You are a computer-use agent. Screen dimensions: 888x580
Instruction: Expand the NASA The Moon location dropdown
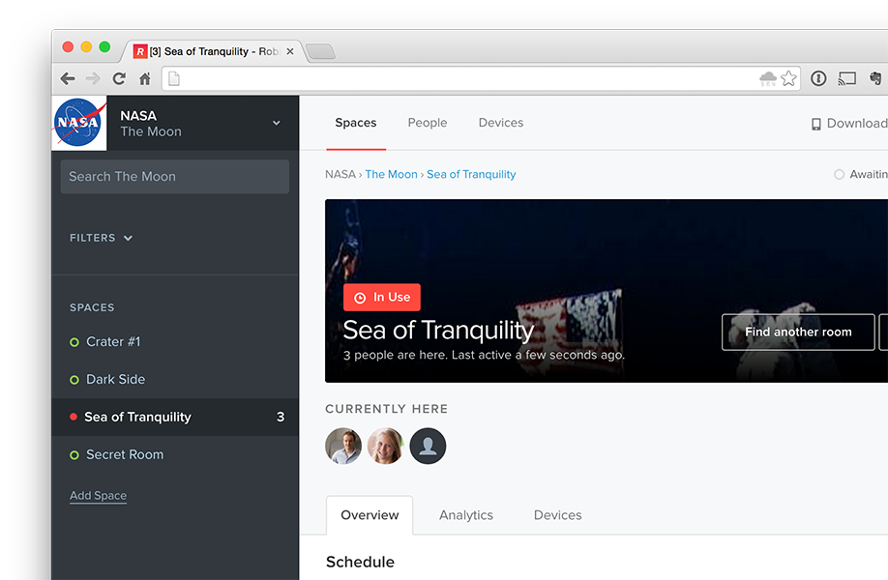(277, 123)
